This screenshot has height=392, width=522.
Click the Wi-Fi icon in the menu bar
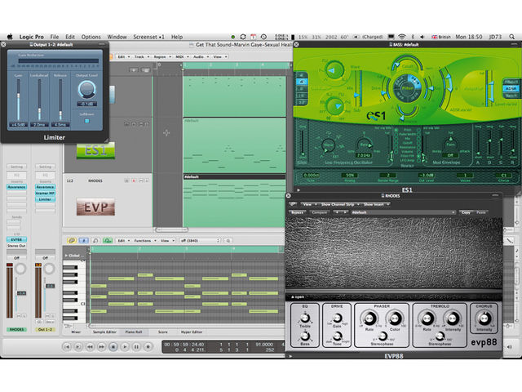[x=402, y=37]
